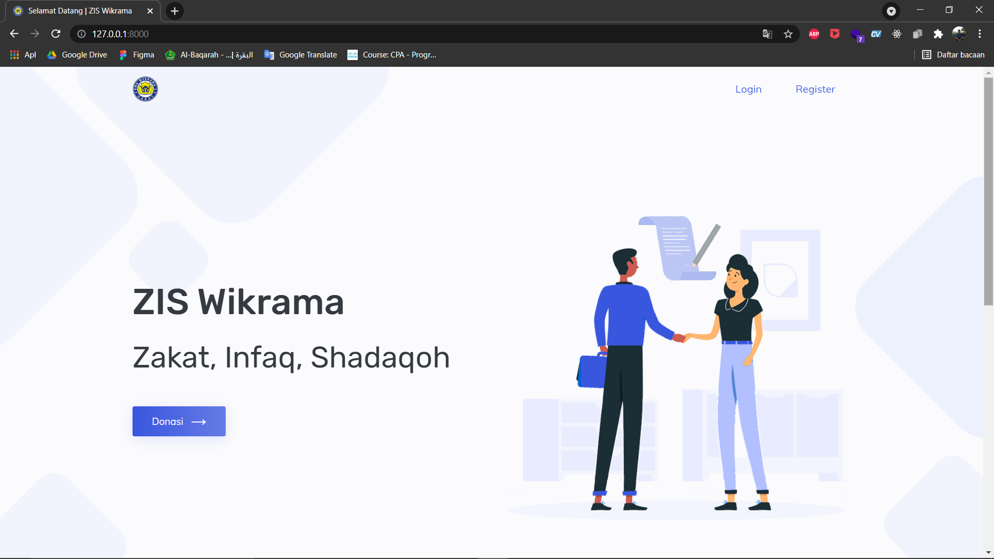Close the Selamat Datang tab
994x559 pixels.
[x=150, y=11]
